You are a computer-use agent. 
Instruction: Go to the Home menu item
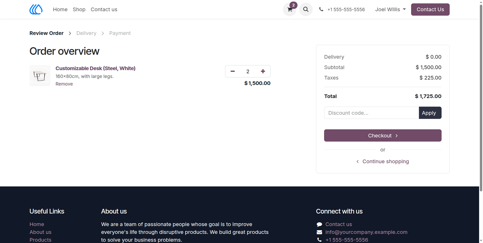click(60, 9)
